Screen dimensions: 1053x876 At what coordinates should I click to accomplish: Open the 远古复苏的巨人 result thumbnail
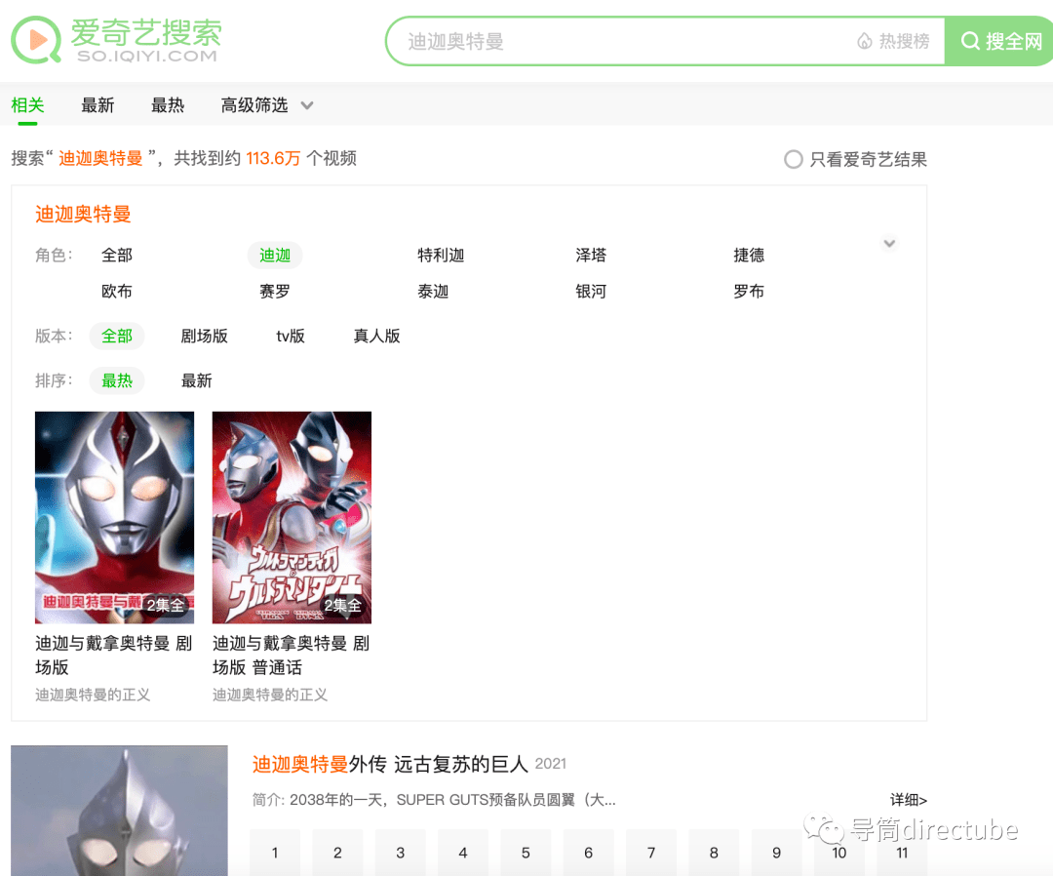tap(120, 811)
